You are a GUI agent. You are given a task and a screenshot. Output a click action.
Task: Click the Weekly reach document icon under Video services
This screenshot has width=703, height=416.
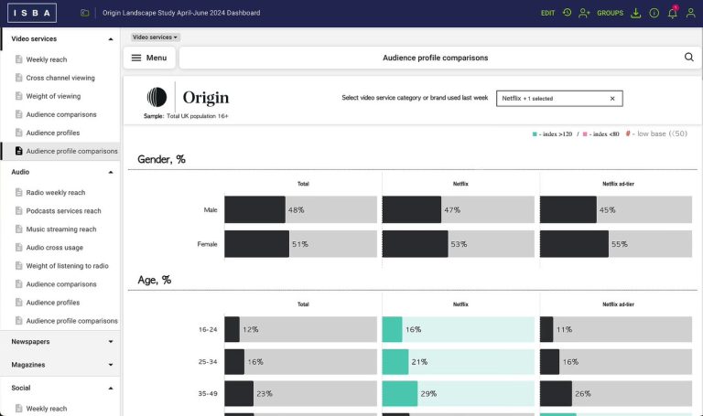pyautogui.click(x=19, y=59)
